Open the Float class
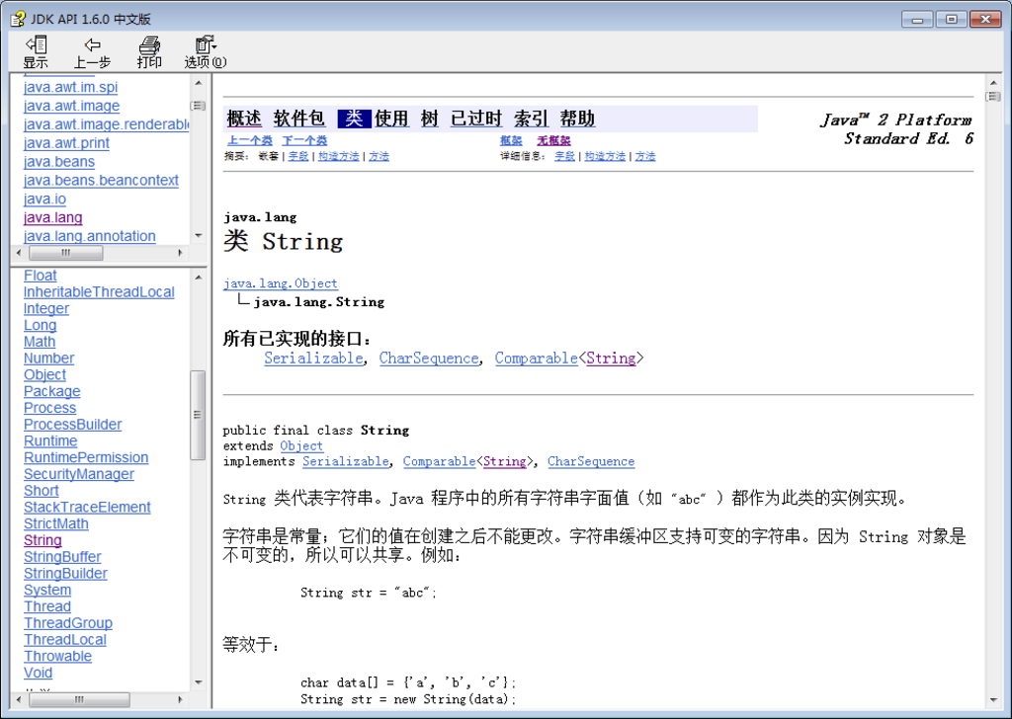The height and width of the screenshot is (719, 1012). point(40,276)
